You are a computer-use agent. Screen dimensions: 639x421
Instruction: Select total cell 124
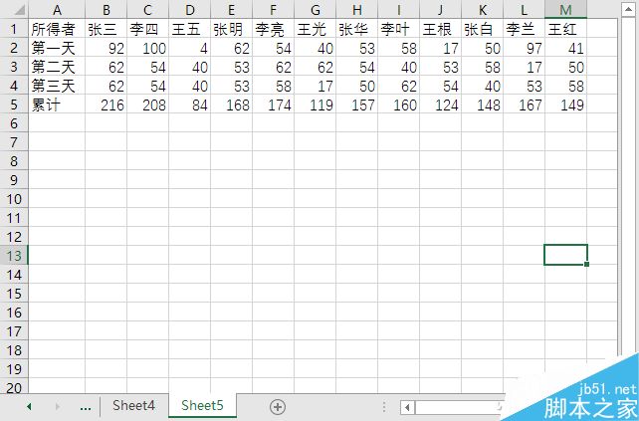tap(440, 105)
